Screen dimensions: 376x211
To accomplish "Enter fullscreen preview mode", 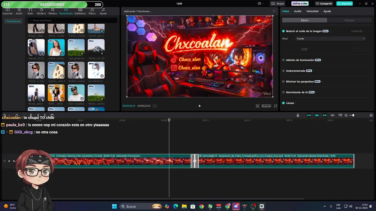I will point(276,106).
